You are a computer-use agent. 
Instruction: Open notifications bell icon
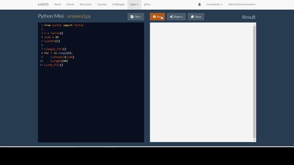(199, 4)
